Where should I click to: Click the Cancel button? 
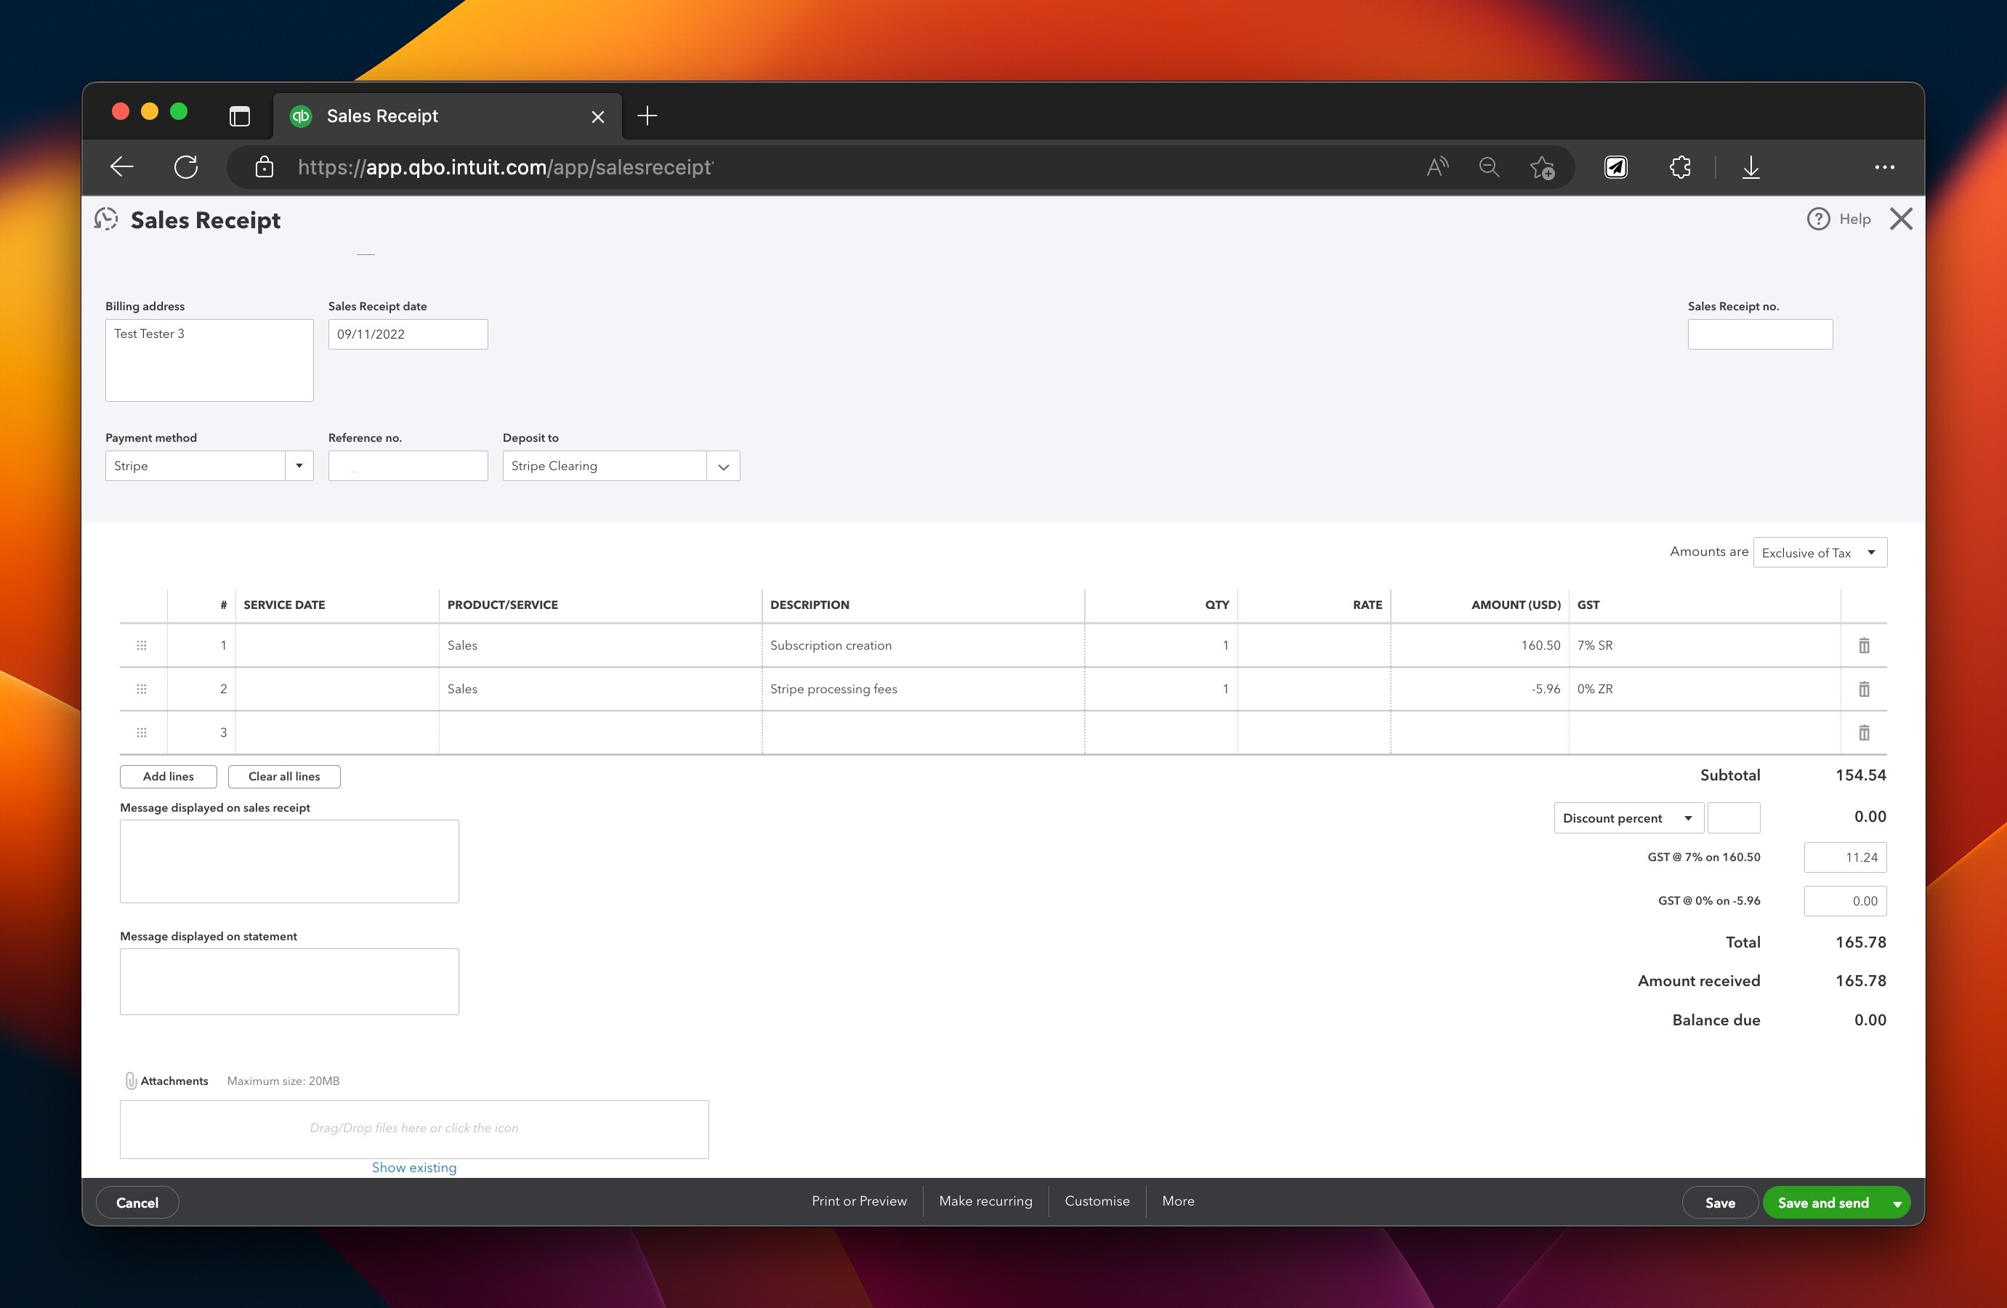pos(137,1203)
